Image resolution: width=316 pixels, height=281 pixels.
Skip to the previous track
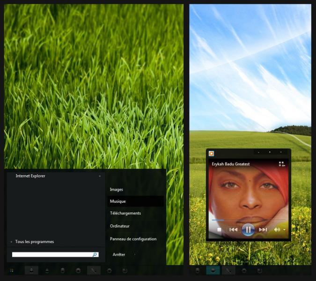[x=234, y=229]
